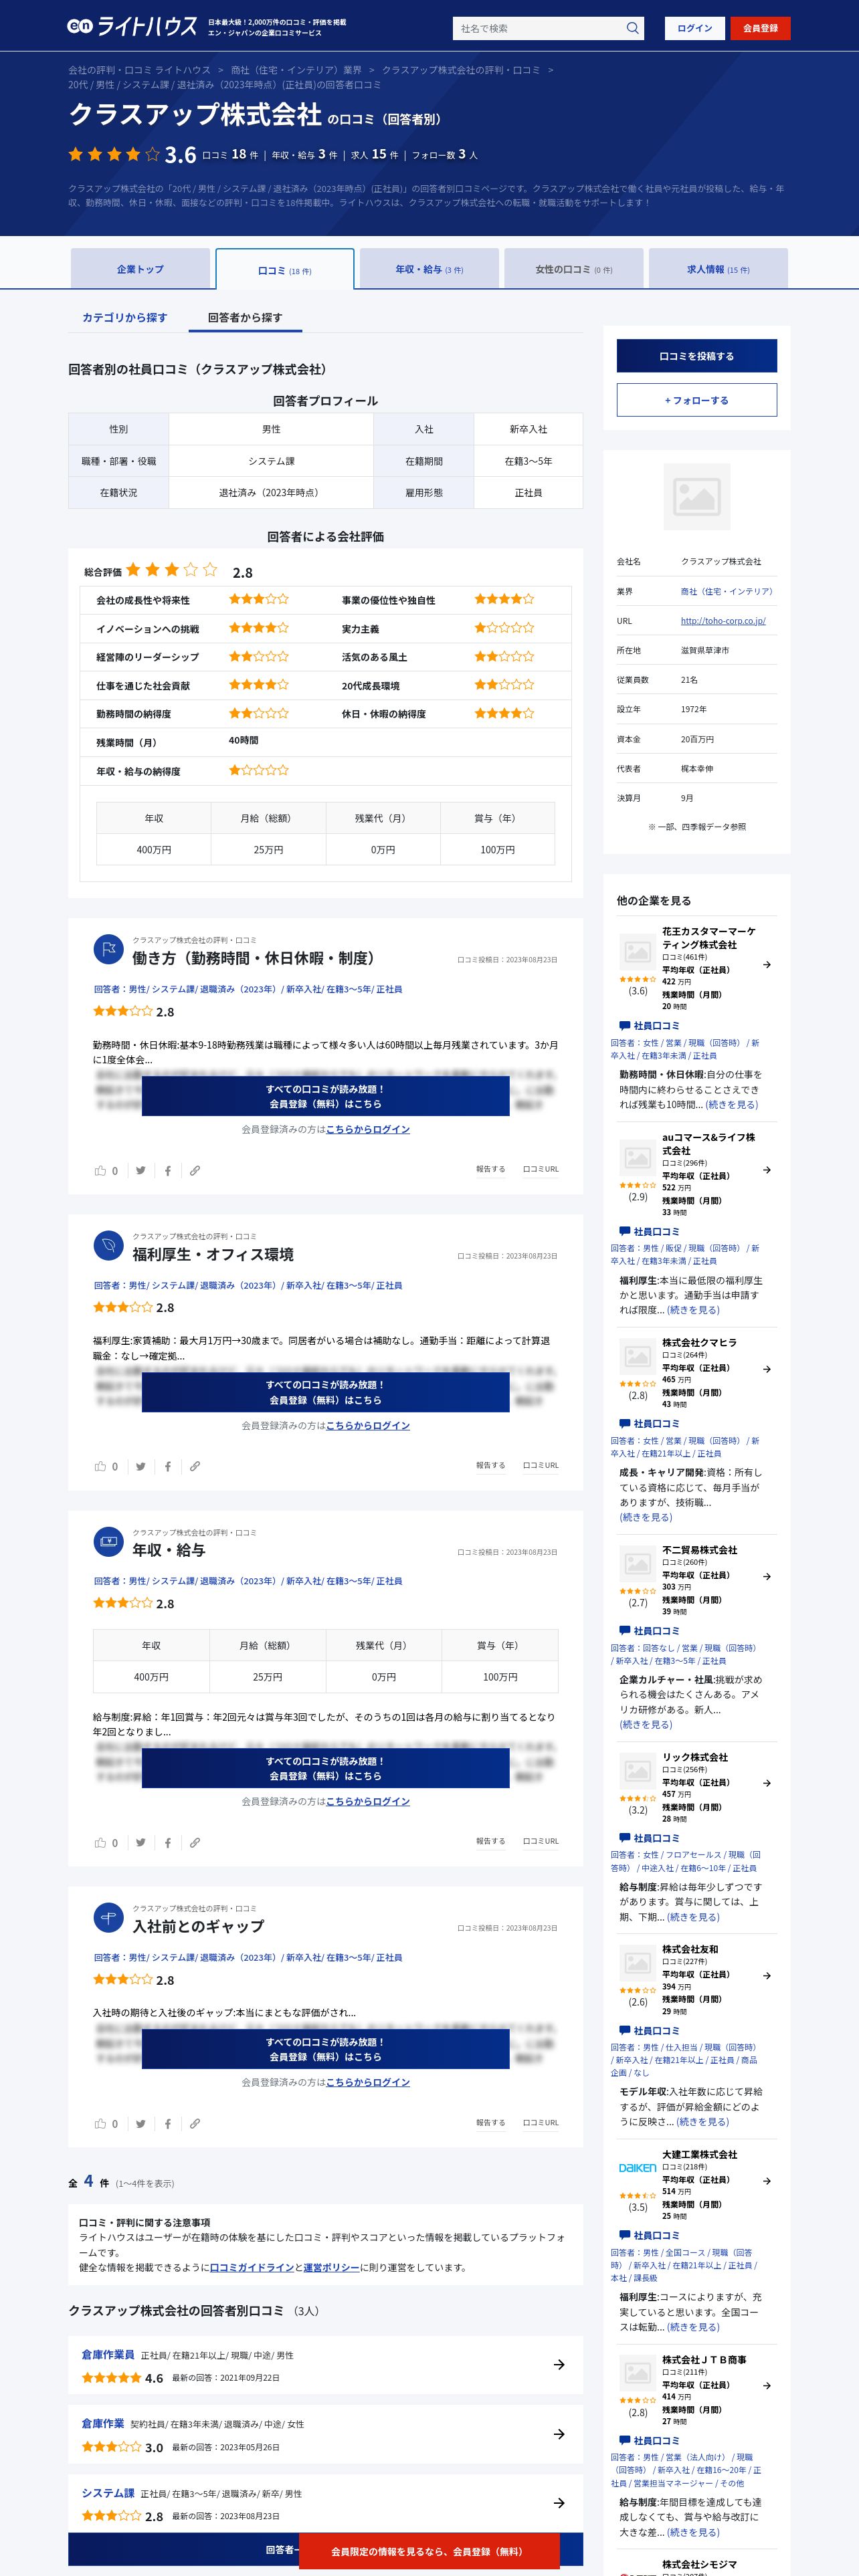Image resolution: width=859 pixels, height=2576 pixels.
Task: Expand the 倉庫作業 契約社員 respondent arrow
Action: point(559,2434)
